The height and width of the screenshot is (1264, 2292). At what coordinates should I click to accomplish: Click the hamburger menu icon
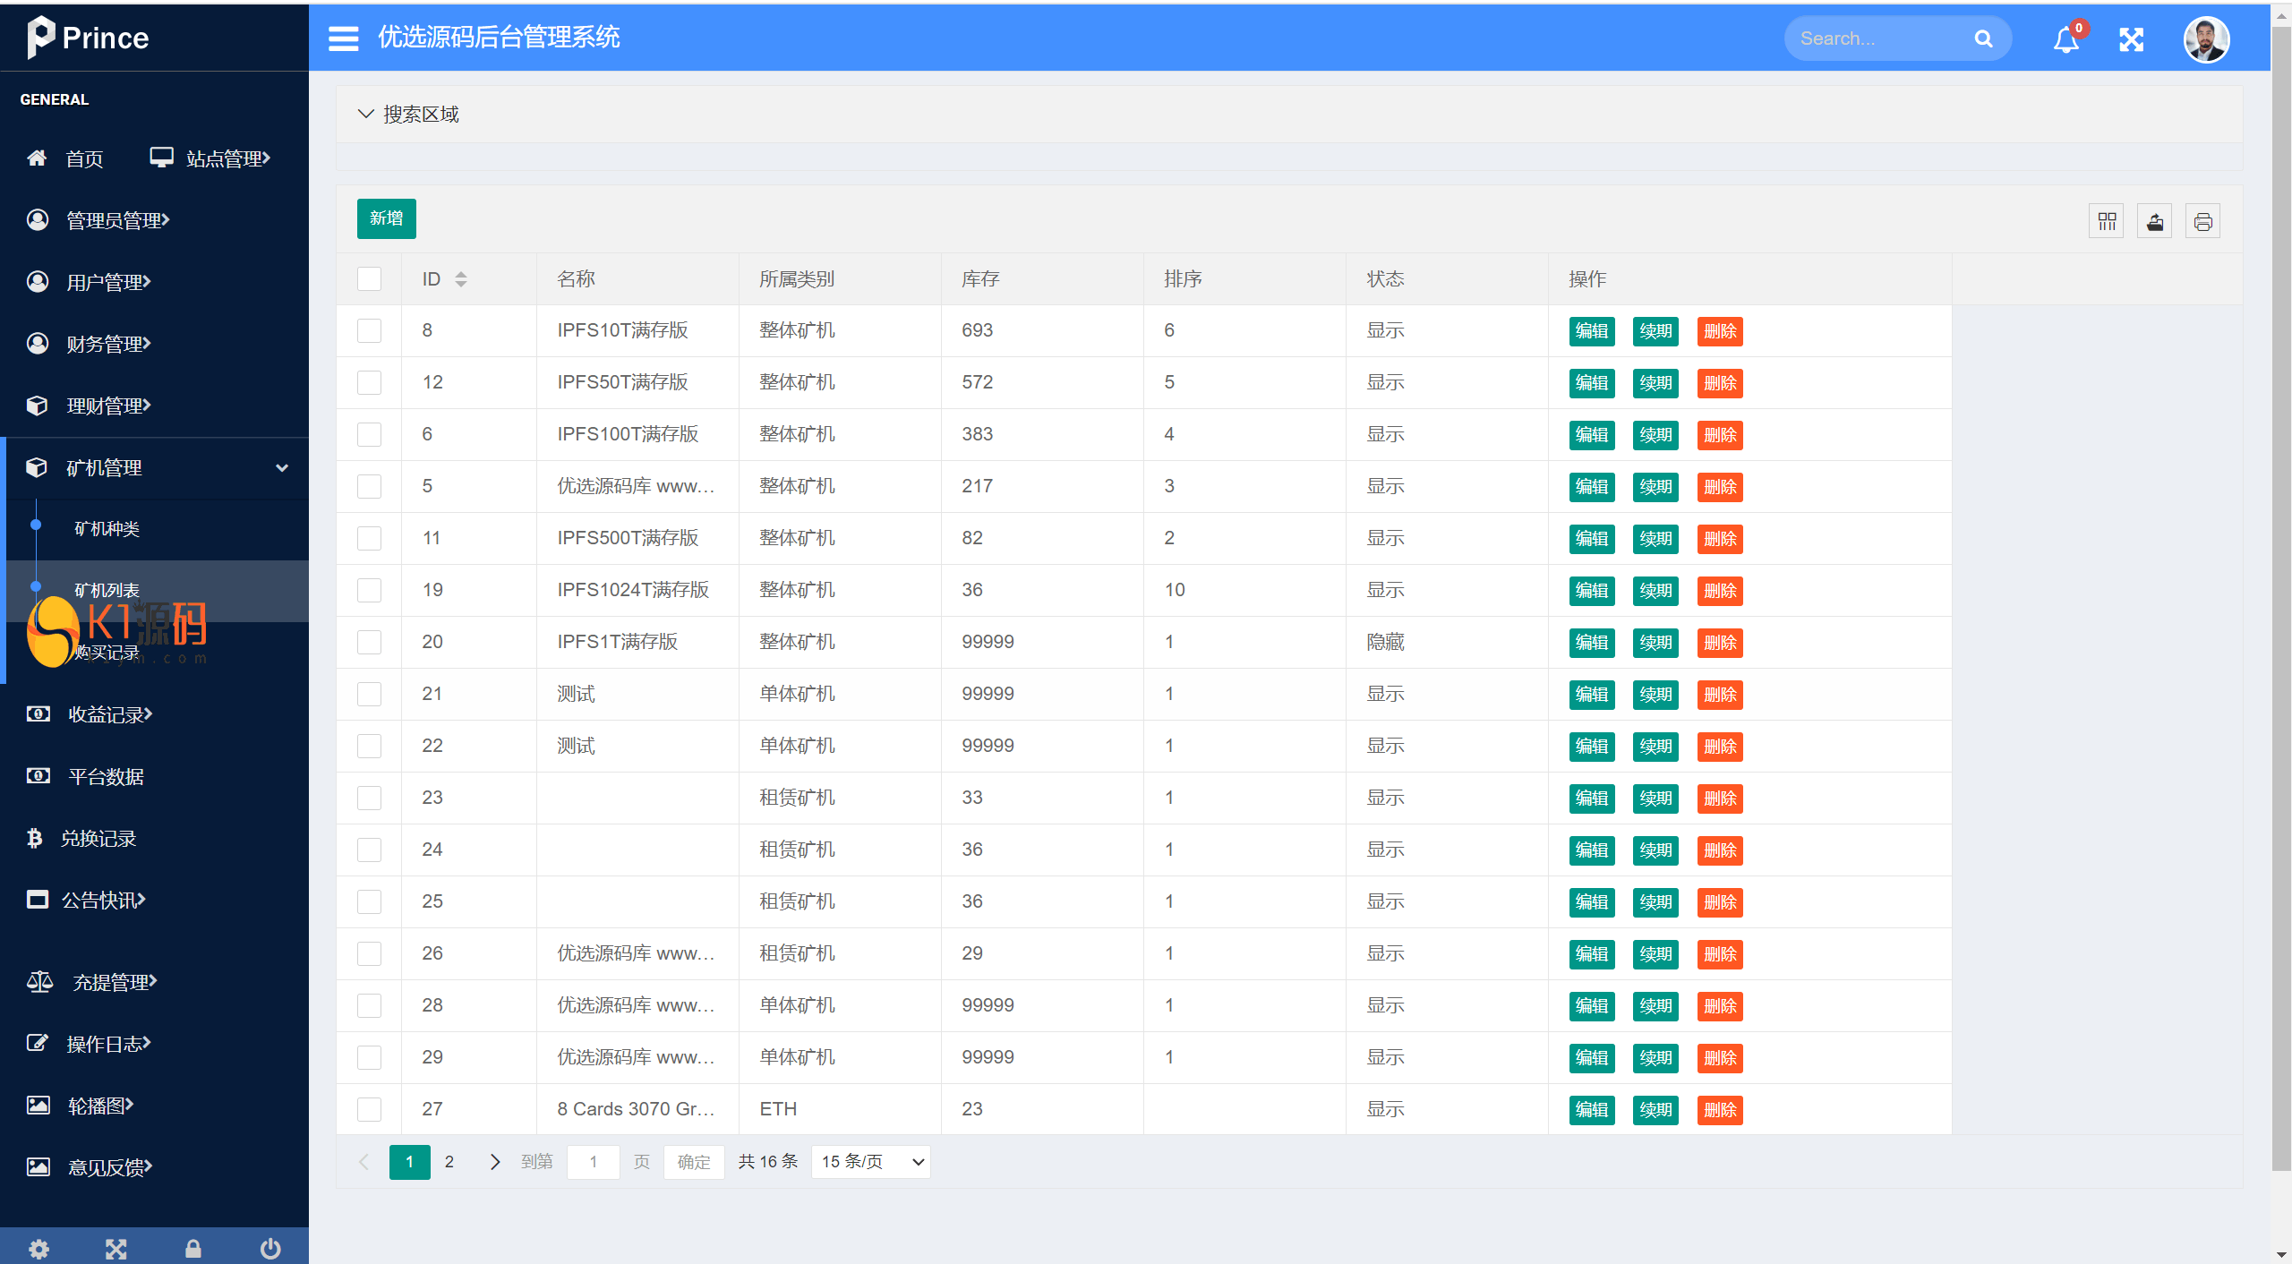pos(343,38)
